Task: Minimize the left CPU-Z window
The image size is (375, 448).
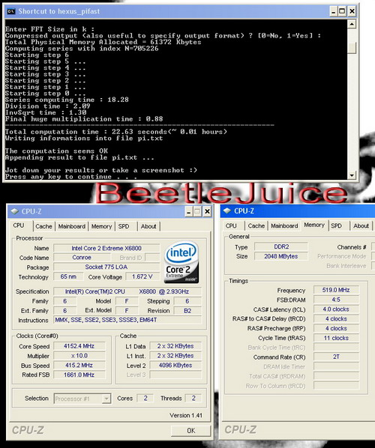Action: (188, 211)
